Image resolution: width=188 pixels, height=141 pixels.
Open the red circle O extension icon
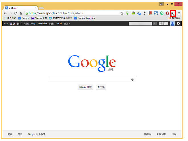tap(167, 13)
